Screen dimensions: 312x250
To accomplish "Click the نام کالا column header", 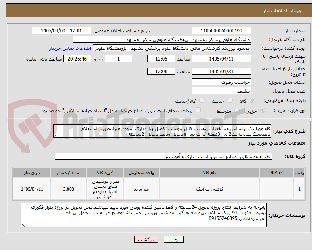I will 209,173.
